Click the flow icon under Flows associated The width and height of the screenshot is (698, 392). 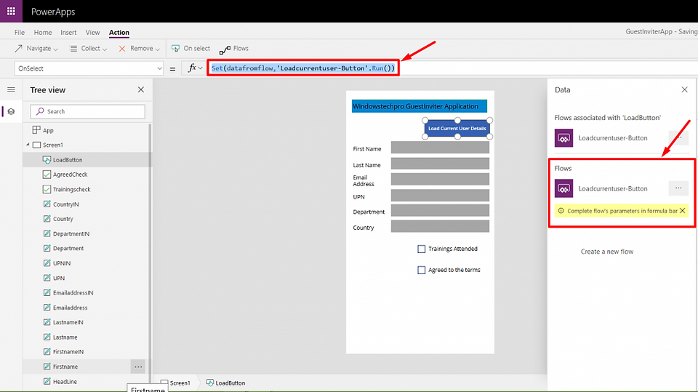[563, 138]
